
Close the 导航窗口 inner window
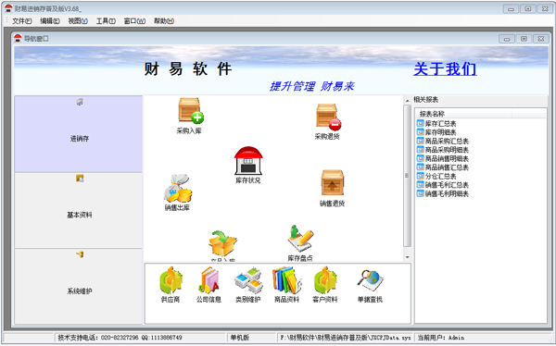coord(541,39)
